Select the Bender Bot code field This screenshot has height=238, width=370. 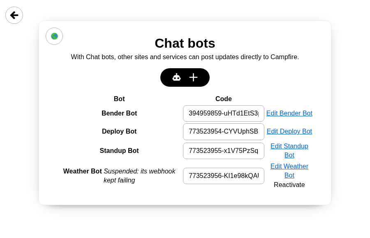point(224,113)
